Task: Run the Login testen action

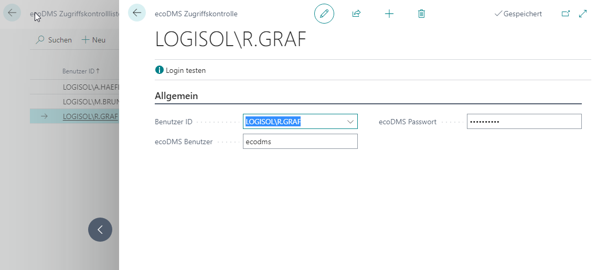Action: coord(180,70)
